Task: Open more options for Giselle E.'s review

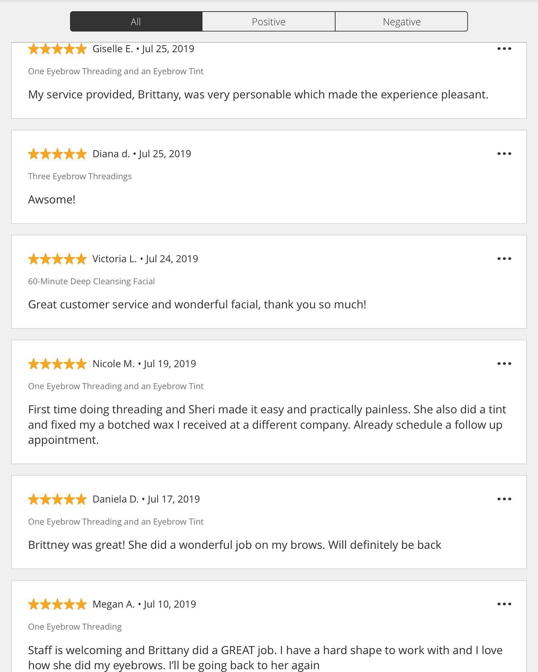Action: [504, 49]
